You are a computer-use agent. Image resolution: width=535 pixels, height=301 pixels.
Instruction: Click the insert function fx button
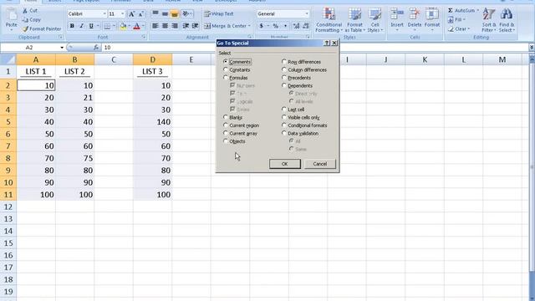96,48
